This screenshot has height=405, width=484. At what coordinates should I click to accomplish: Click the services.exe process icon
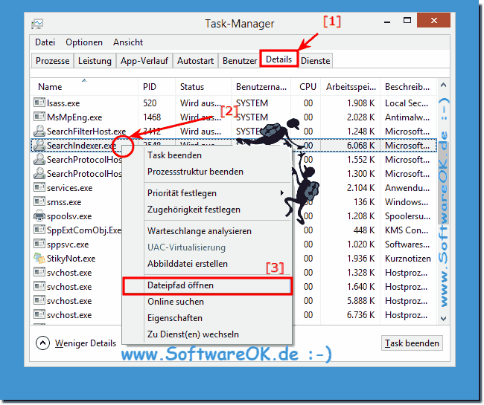click(39, 187)
